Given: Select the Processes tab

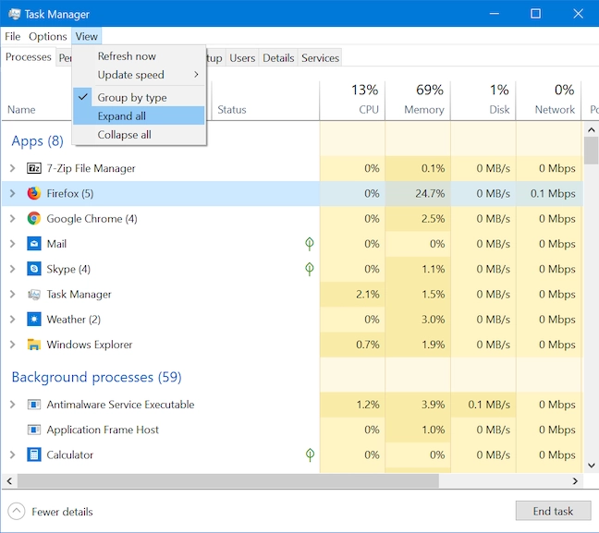Looking at the screenshot, I should pos(29,57).
